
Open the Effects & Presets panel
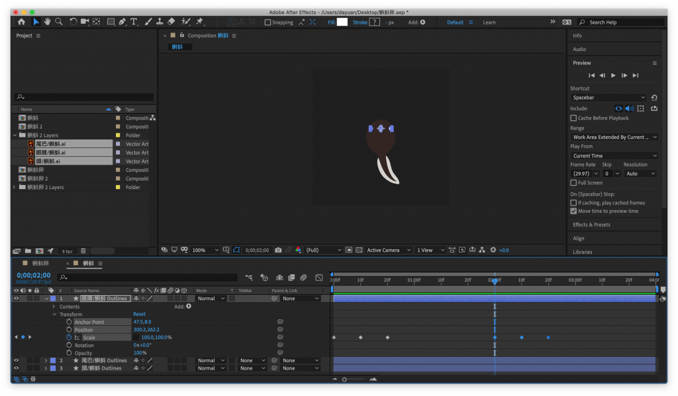click(591, 224)
